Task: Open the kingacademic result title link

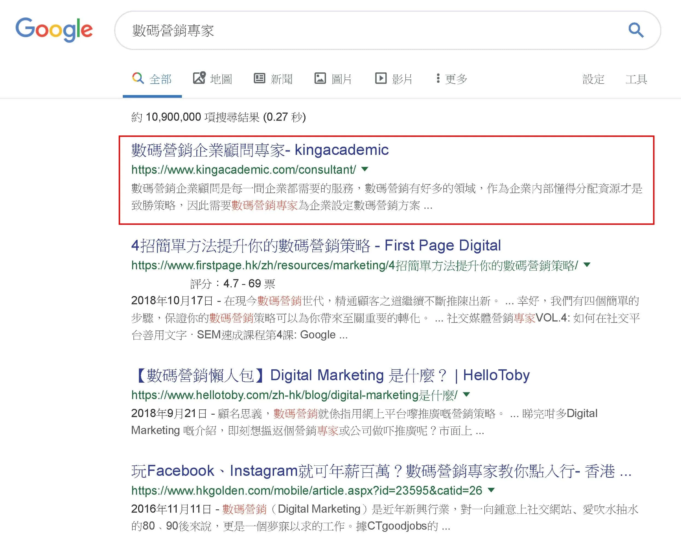Action: click(x=260, y=150)
